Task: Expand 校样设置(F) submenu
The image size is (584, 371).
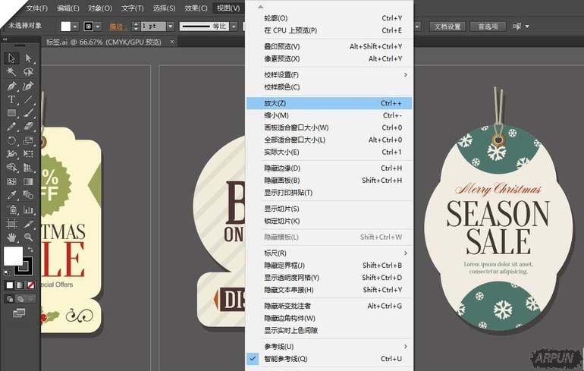Action: (x=329, y=75)
